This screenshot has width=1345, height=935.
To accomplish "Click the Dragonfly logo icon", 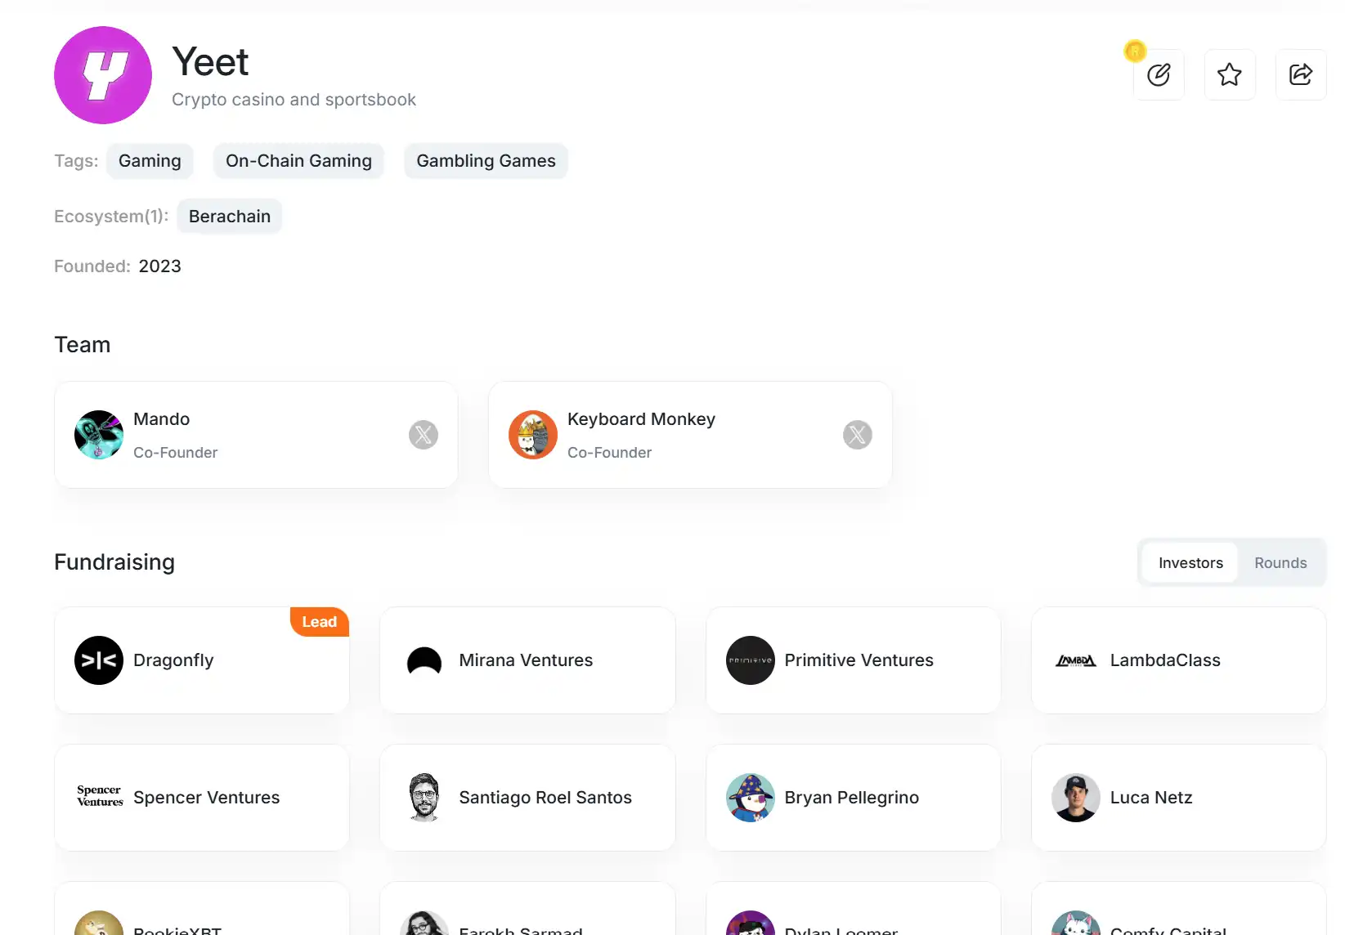I will [99, 660].
